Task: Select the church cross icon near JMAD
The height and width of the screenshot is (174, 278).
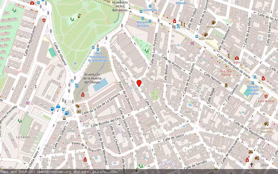Action: pos(252,165)
